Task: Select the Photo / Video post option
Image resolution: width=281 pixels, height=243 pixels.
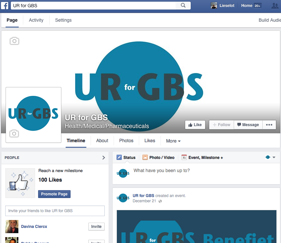Action: pos(158,158)
